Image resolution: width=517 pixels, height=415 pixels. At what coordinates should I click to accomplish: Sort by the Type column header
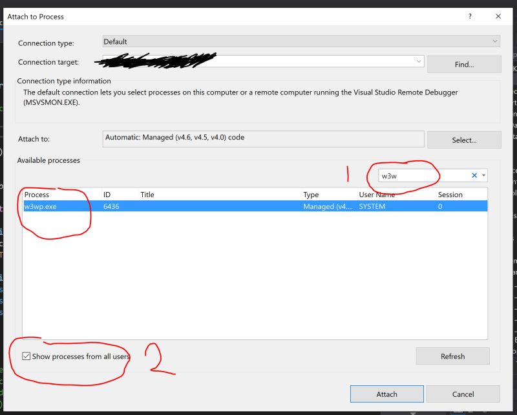[x=311, y=195]
